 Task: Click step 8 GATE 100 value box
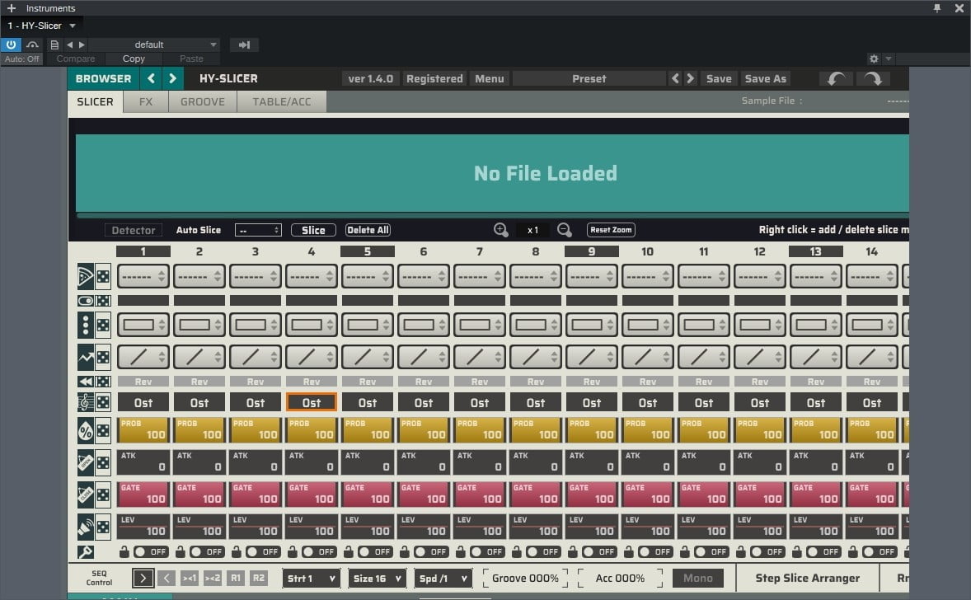click(x=536, y=495)
